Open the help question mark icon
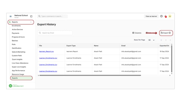The width and height of the screenshot is (181, 102). pyautogui.click(x=161, y=16)
